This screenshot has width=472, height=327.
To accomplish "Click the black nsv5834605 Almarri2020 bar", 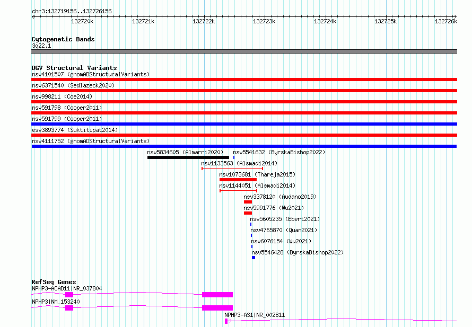I will click(188, 157).
